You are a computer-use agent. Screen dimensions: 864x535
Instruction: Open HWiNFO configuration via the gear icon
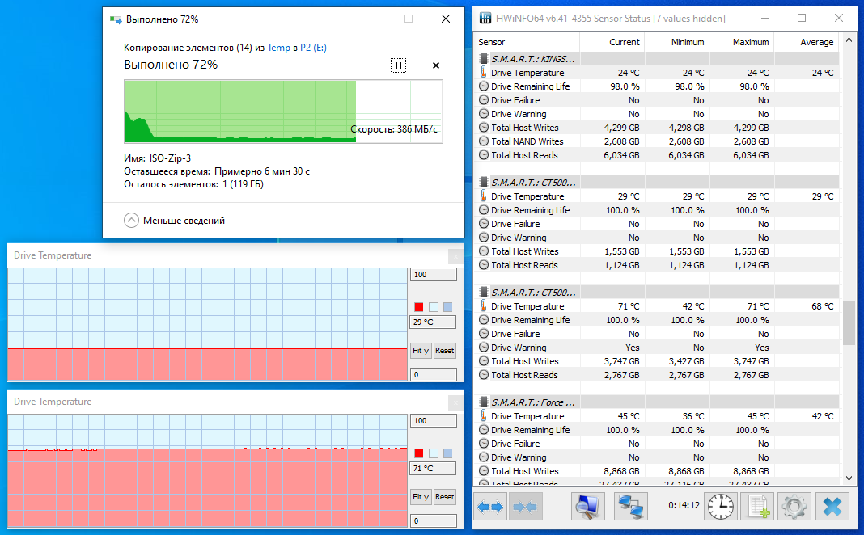794,506
